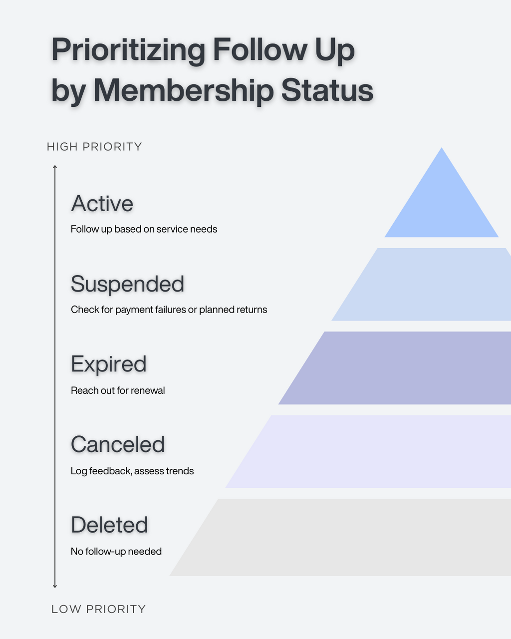This screenshot has height=639, width=511.
Task: Click the Deleted status heading
Action: [110, 525]
